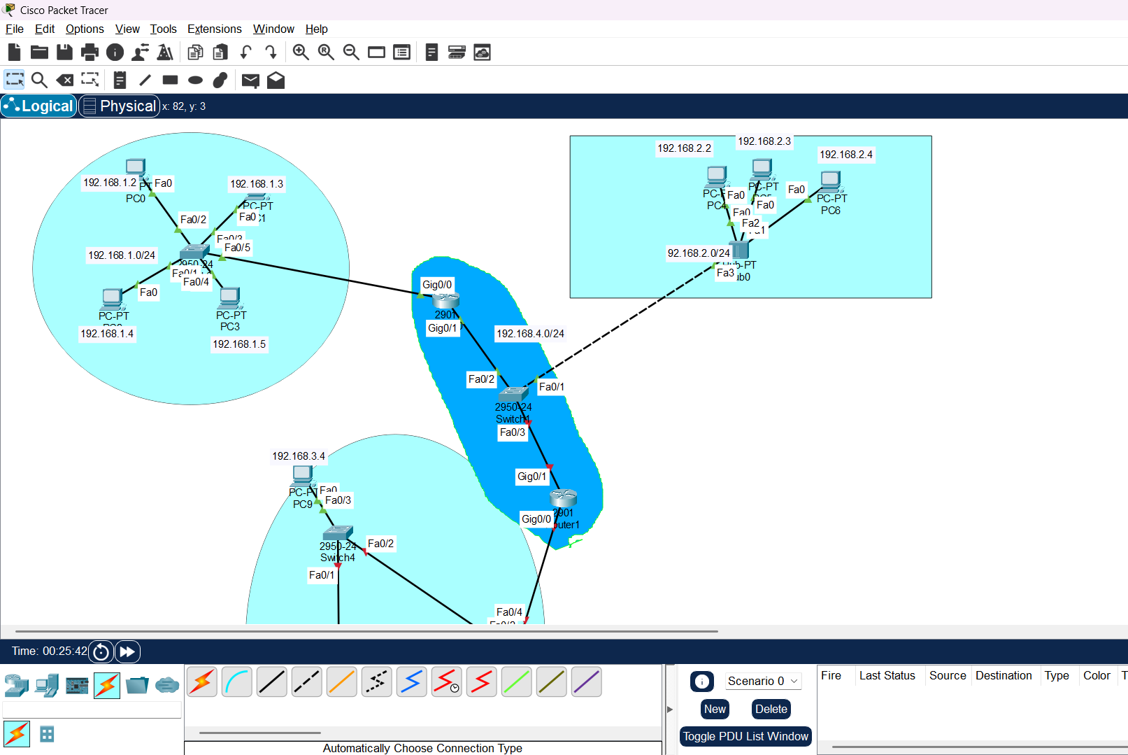
Task: Choose the Inspect magnifier tool
Action: (x=39, y=80)
